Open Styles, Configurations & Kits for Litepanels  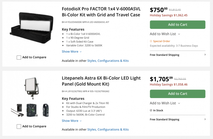click(108, 130)
